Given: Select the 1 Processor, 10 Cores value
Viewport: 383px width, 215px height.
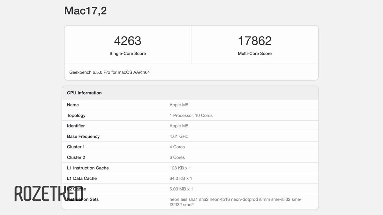Looking at the screenshot, I should pyautogui.click(x=191, y=115).
